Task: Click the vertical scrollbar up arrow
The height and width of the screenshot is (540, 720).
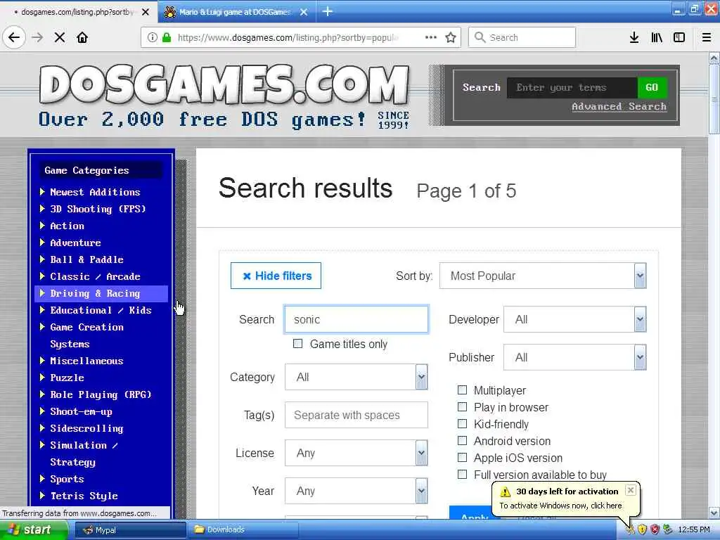Action: point(714,58)
